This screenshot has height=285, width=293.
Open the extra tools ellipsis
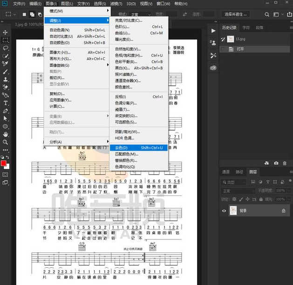click(x=5, y=150)
